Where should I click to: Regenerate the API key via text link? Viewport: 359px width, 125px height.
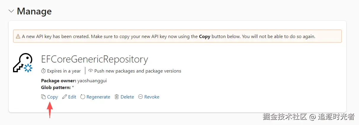[x=98, y=97]
